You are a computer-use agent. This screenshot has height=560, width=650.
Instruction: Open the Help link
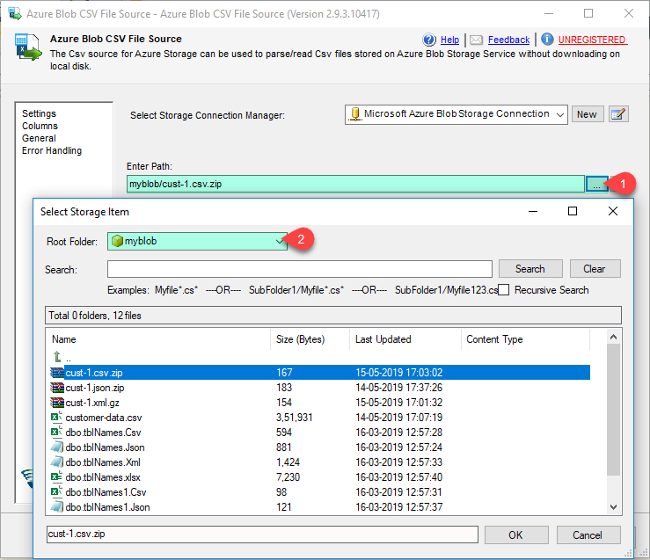(449, 40)
